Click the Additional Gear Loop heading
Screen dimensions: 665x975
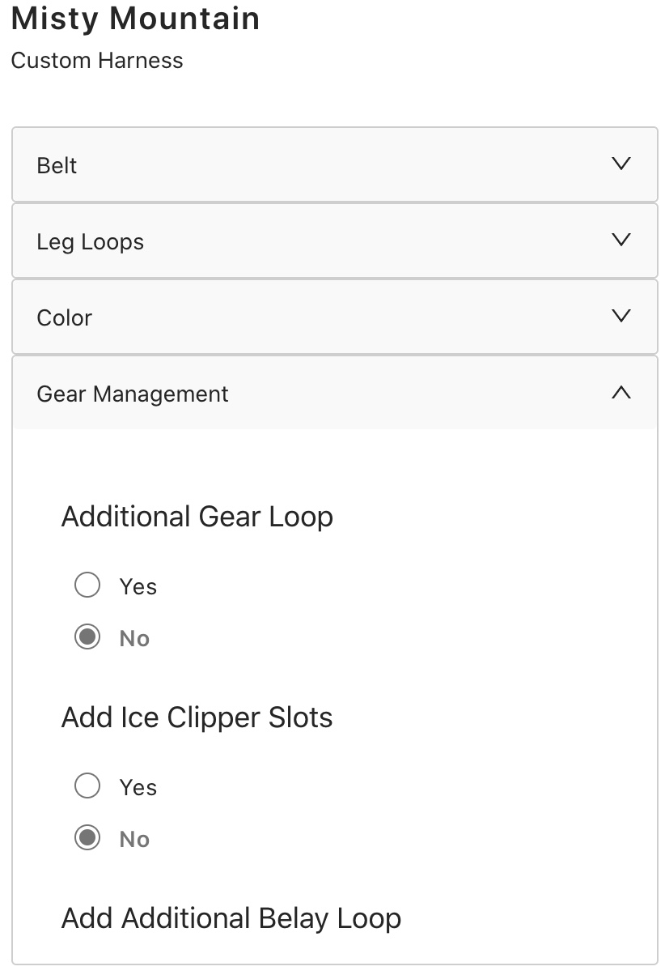pos(197,517)
